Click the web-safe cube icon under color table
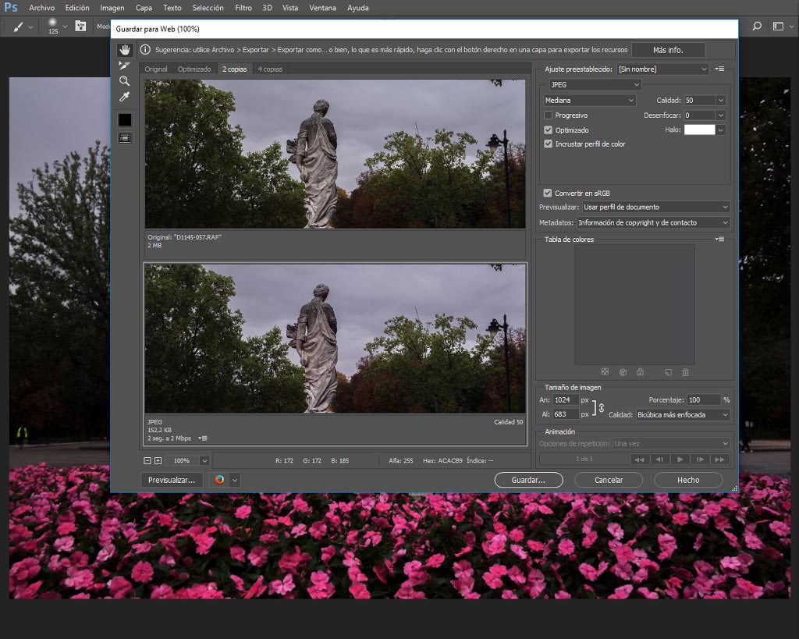 pyautogui.click(x=623, y=372)
